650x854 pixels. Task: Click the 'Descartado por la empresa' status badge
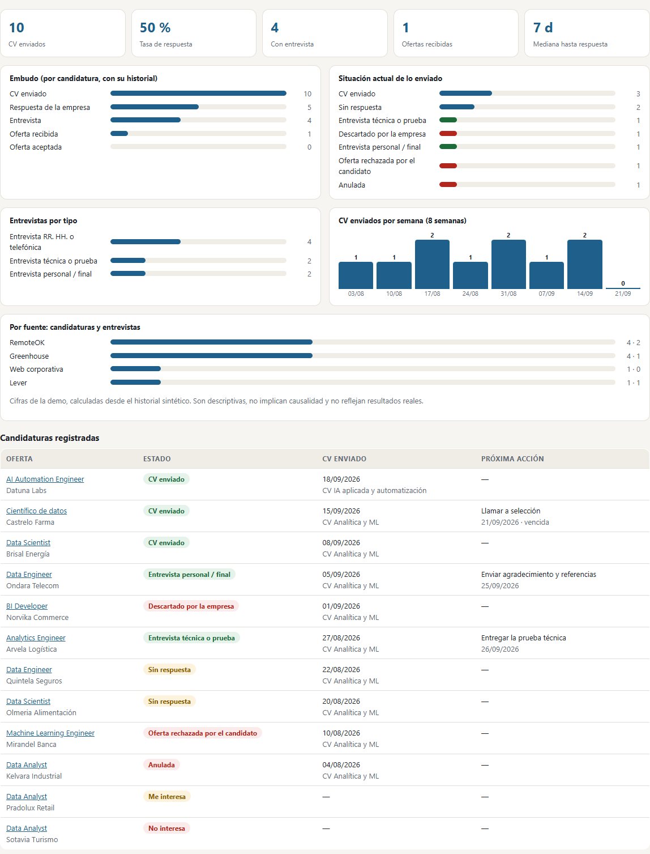191,606
